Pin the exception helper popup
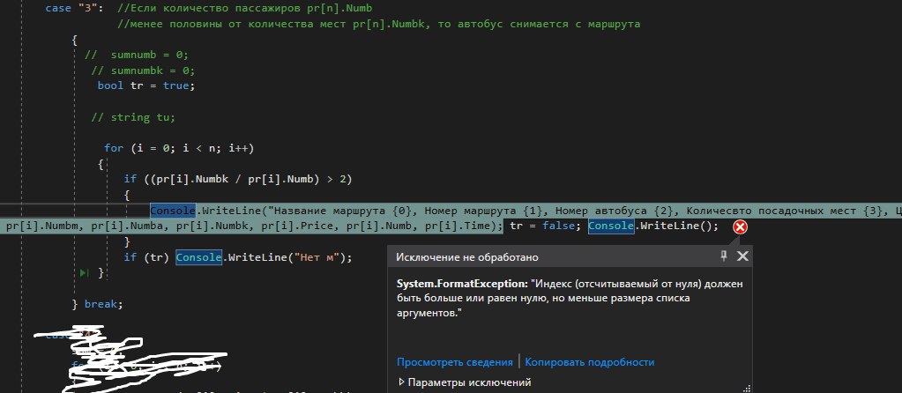The width and height of the screenshot is (902, 393). click(x=723, y=256)
